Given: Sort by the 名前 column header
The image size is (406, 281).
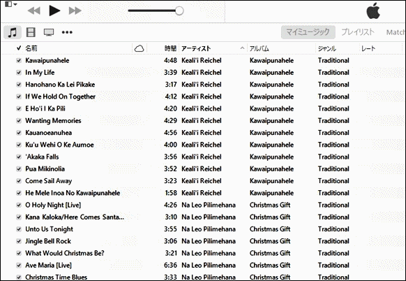Looking at the screenshot, I should click(x=31, y=48).
